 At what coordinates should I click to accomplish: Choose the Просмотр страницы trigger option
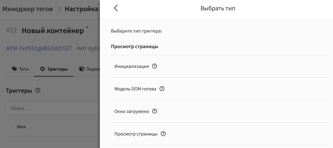220,134
